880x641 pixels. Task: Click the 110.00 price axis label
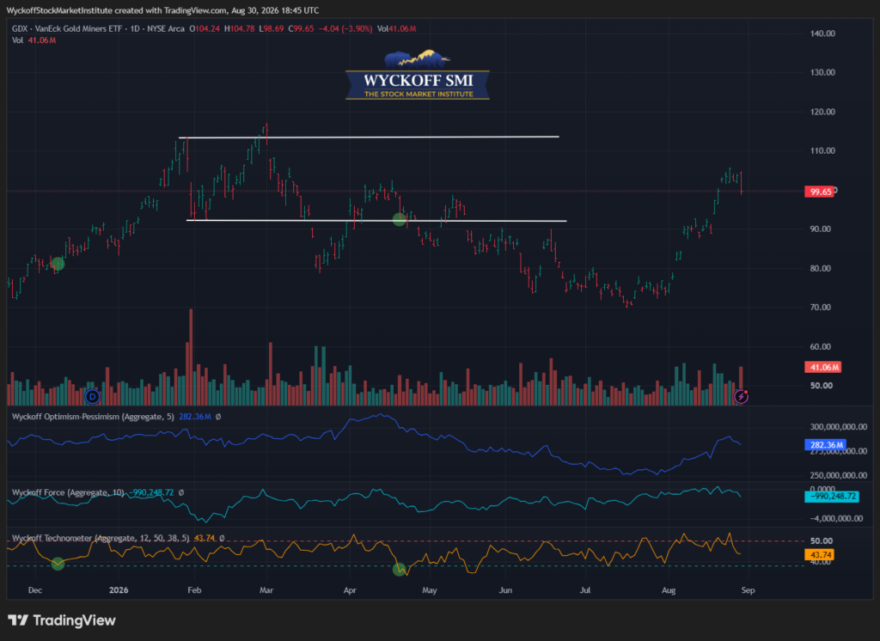pos(822,150)
